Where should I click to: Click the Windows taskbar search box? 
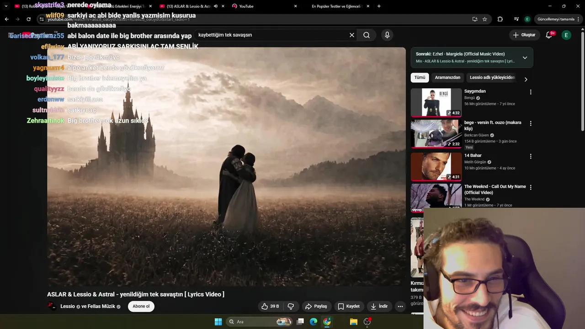260,322
